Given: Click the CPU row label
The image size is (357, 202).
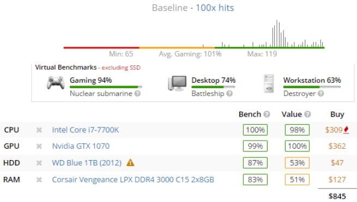Looking at the screenshot, I should click(11, 130).
